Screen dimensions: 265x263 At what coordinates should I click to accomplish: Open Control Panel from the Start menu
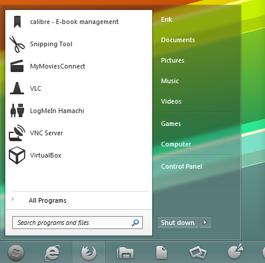pos(182,166)
